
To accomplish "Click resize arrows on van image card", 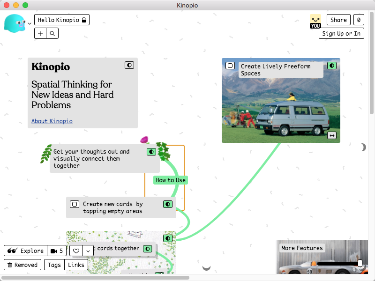I will (x=332, y=135).
